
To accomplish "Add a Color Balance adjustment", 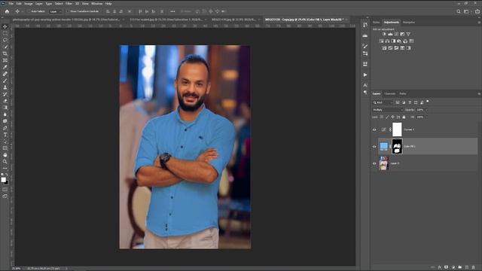I will point(387,41).
